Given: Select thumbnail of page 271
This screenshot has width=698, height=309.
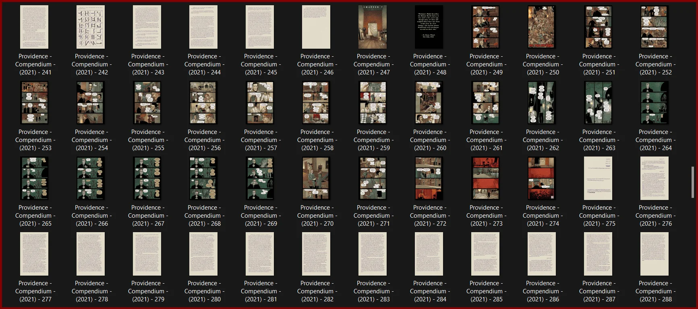Looking at the screenshot, I should click(x=373, y=178).
